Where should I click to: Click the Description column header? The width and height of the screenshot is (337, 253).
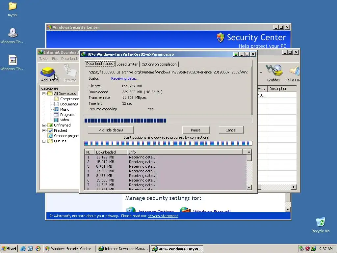(282, 89)
